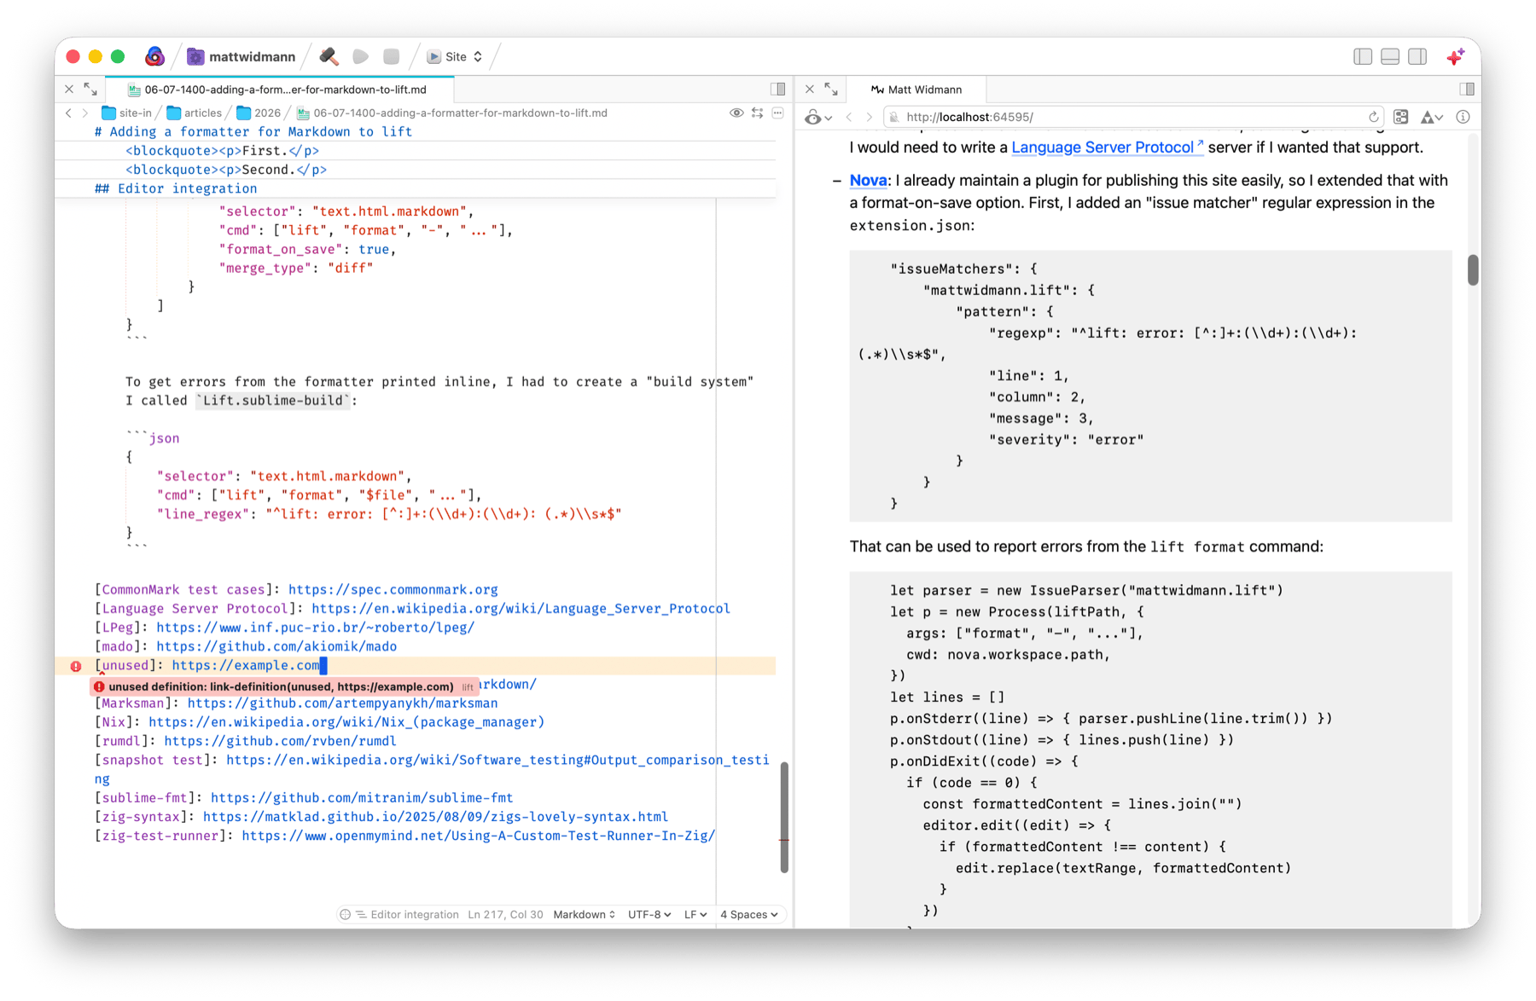Close the left editor pane
Image resolution: width=1536 pixels, height=1001 pixels.
(69, 89)
